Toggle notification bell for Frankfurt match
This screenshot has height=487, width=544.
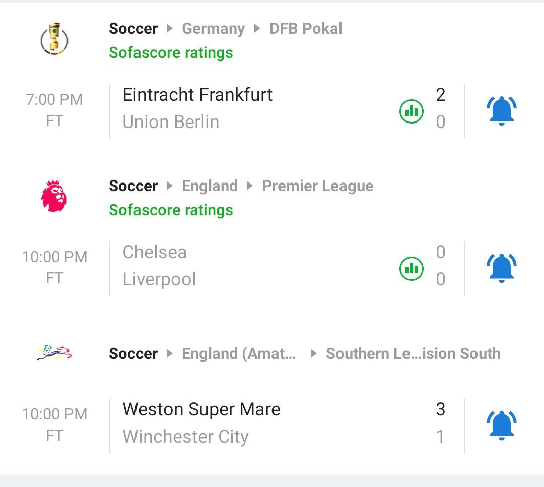[502, 111]
